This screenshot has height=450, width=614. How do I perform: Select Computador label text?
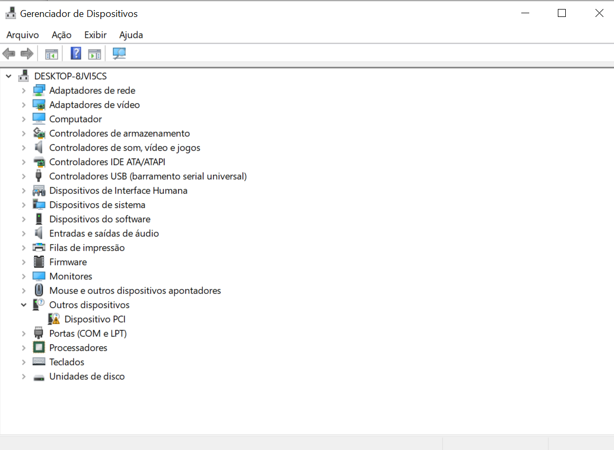(x=76, y=119)
